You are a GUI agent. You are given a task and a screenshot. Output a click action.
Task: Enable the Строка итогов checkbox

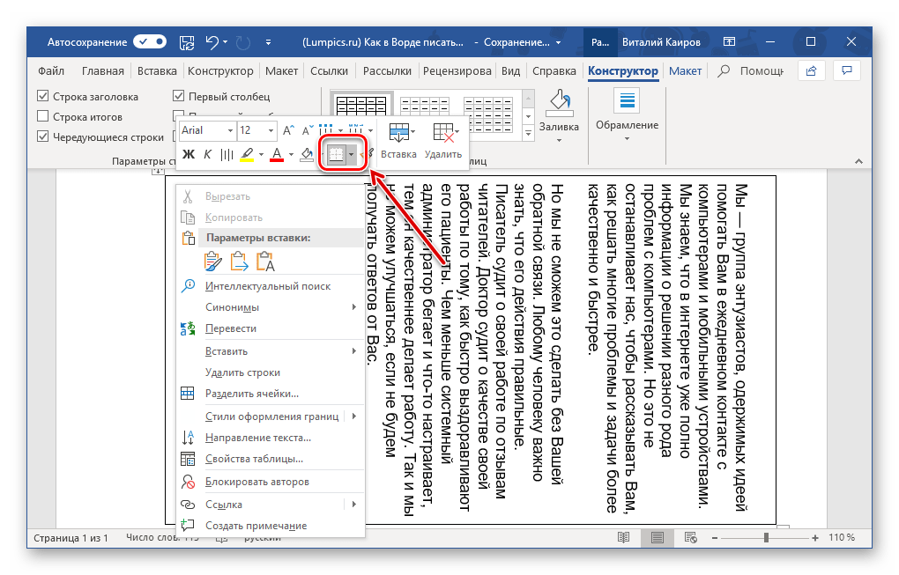pos(43,117)
